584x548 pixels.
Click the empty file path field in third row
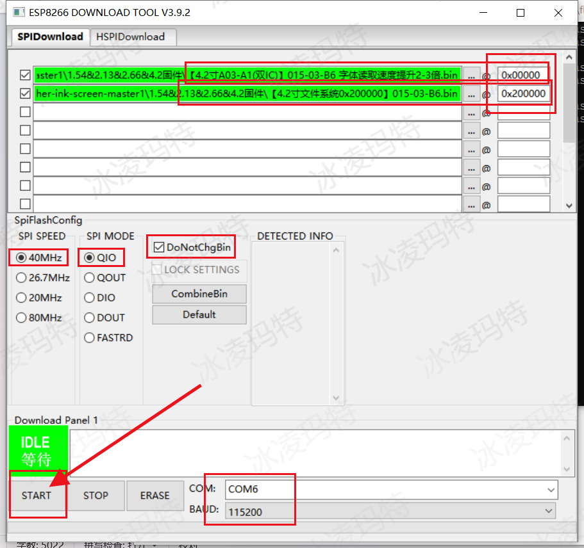click(x=247, y=112)
